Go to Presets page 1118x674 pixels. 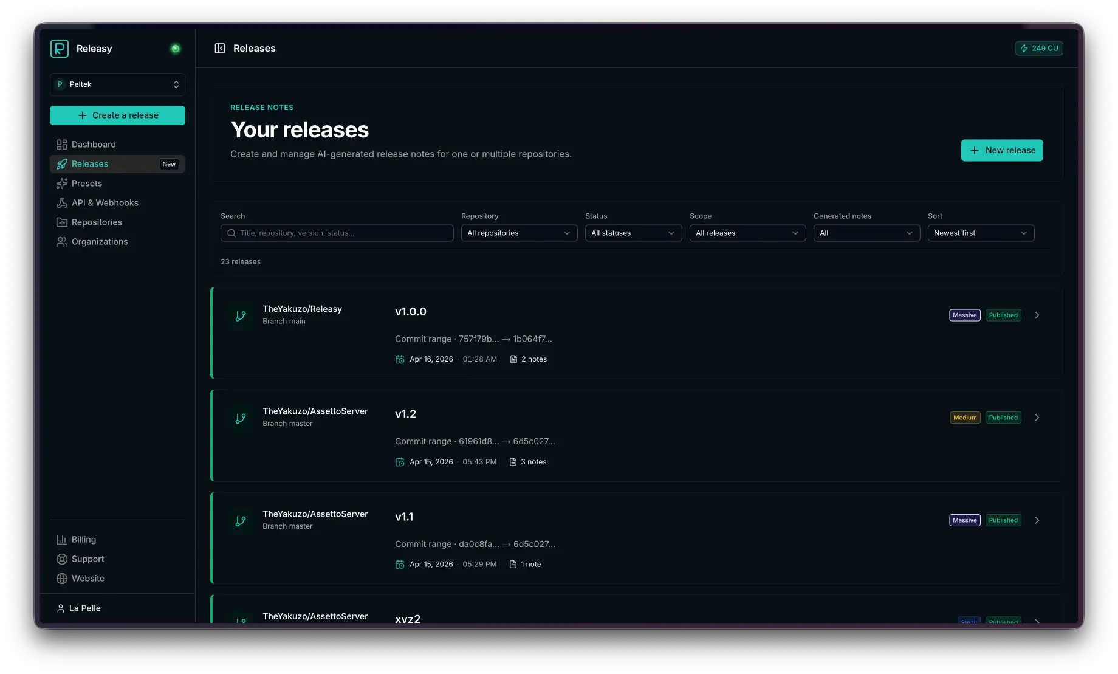click(117, 184)
